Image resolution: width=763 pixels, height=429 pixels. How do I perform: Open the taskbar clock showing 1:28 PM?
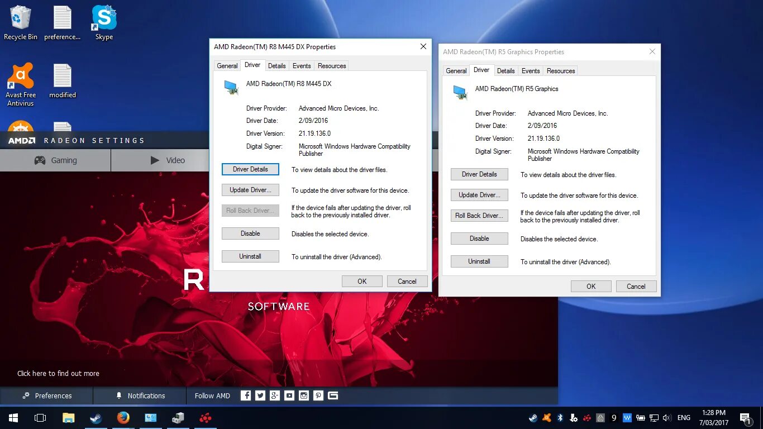click(x=714, y=418)
